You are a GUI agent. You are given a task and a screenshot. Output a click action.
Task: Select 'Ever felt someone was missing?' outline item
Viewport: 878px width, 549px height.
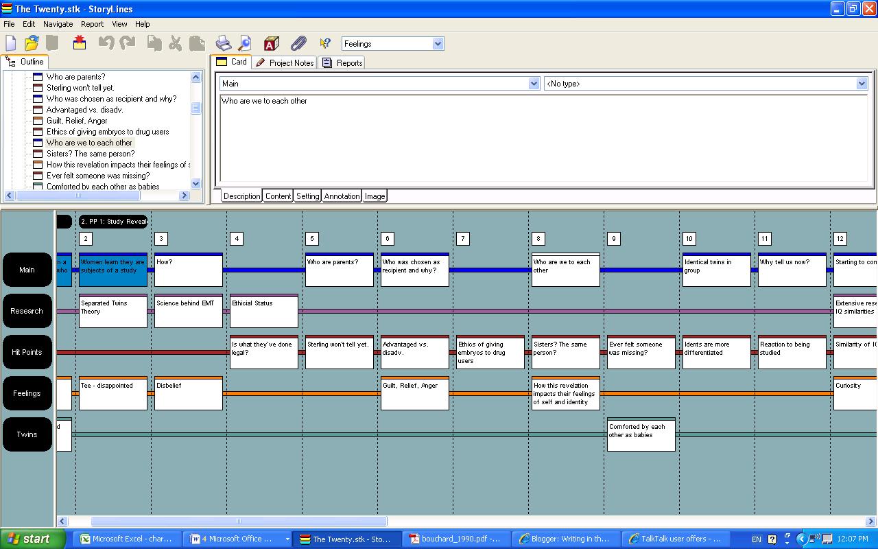click(98, 176)
